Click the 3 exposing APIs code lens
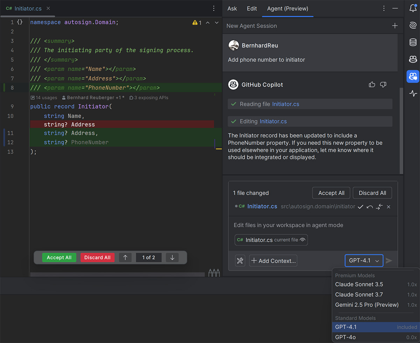 (x=149, y=98)
